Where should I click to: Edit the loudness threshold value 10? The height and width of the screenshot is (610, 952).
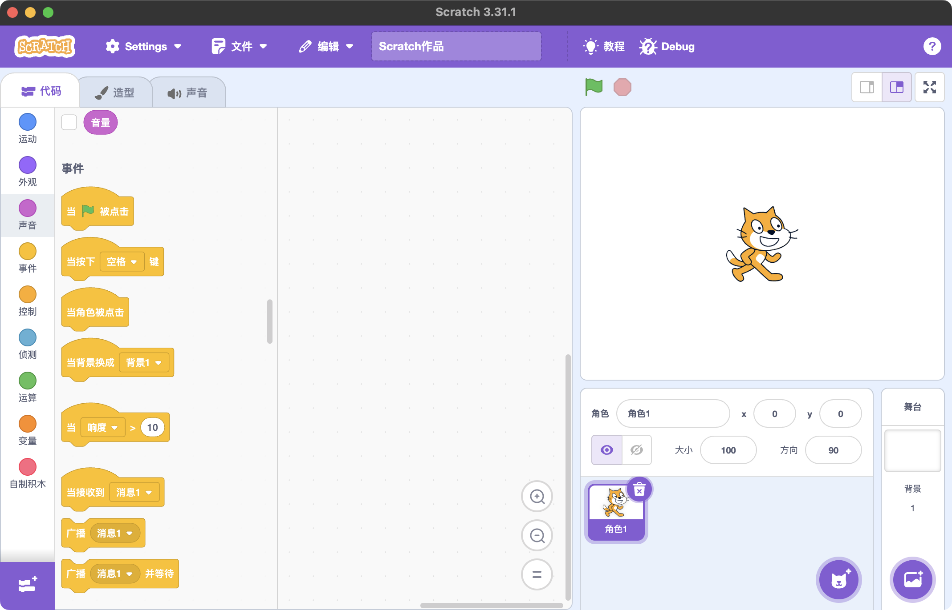[152, 428]
